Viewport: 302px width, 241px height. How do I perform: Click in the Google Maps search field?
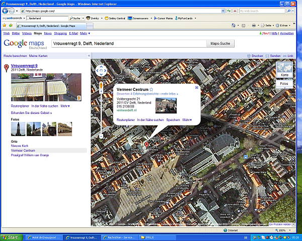point(129,44)
